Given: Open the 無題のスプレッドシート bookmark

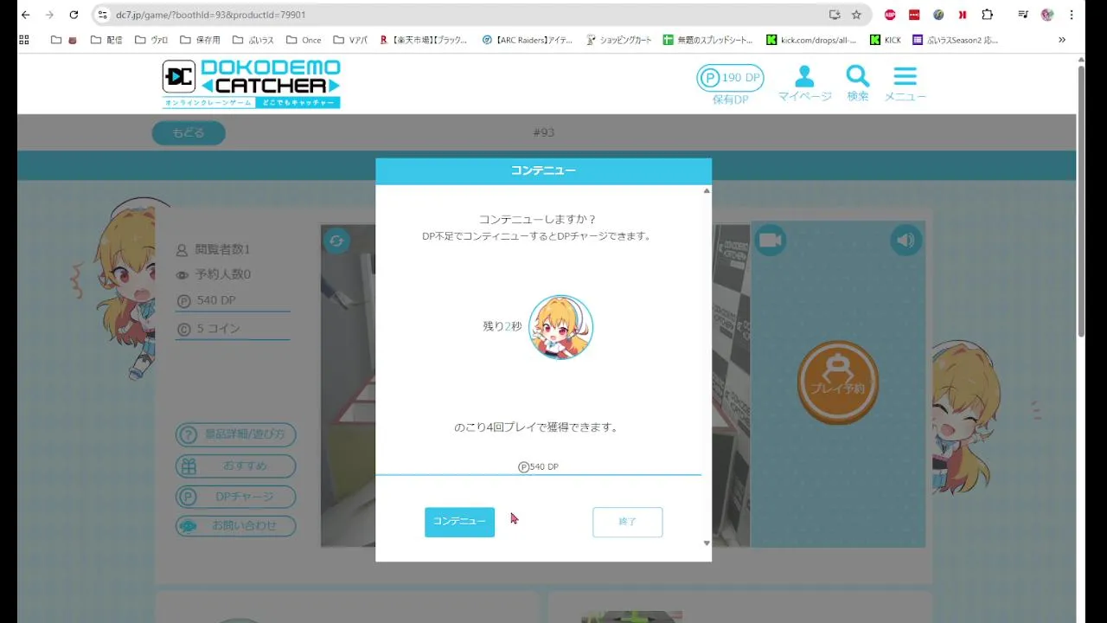Looking at the screenshot, I should coord(709,40).
